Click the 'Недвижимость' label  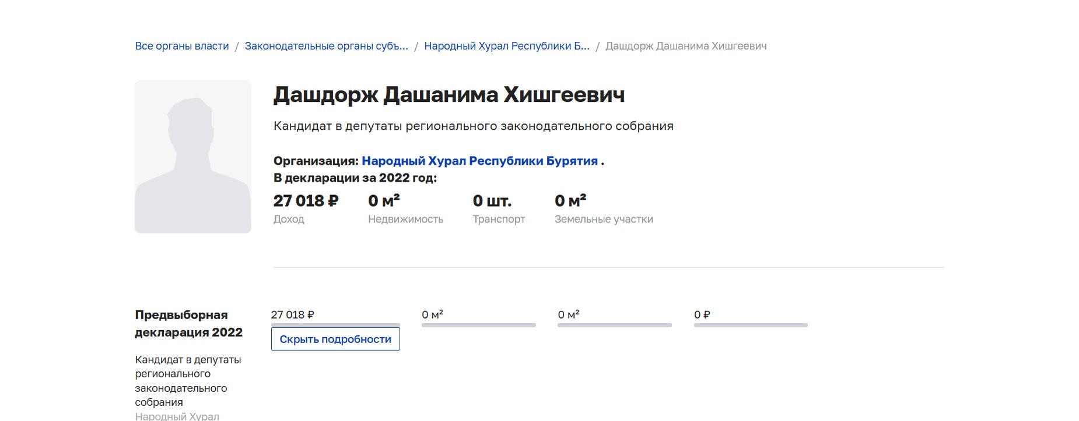(405, 220)
